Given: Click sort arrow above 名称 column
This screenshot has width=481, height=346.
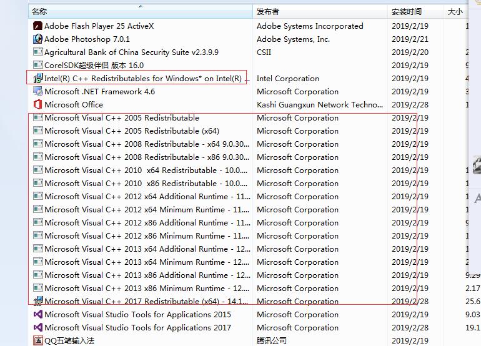Looking at the screenshot, I should [x=141, y=6].
